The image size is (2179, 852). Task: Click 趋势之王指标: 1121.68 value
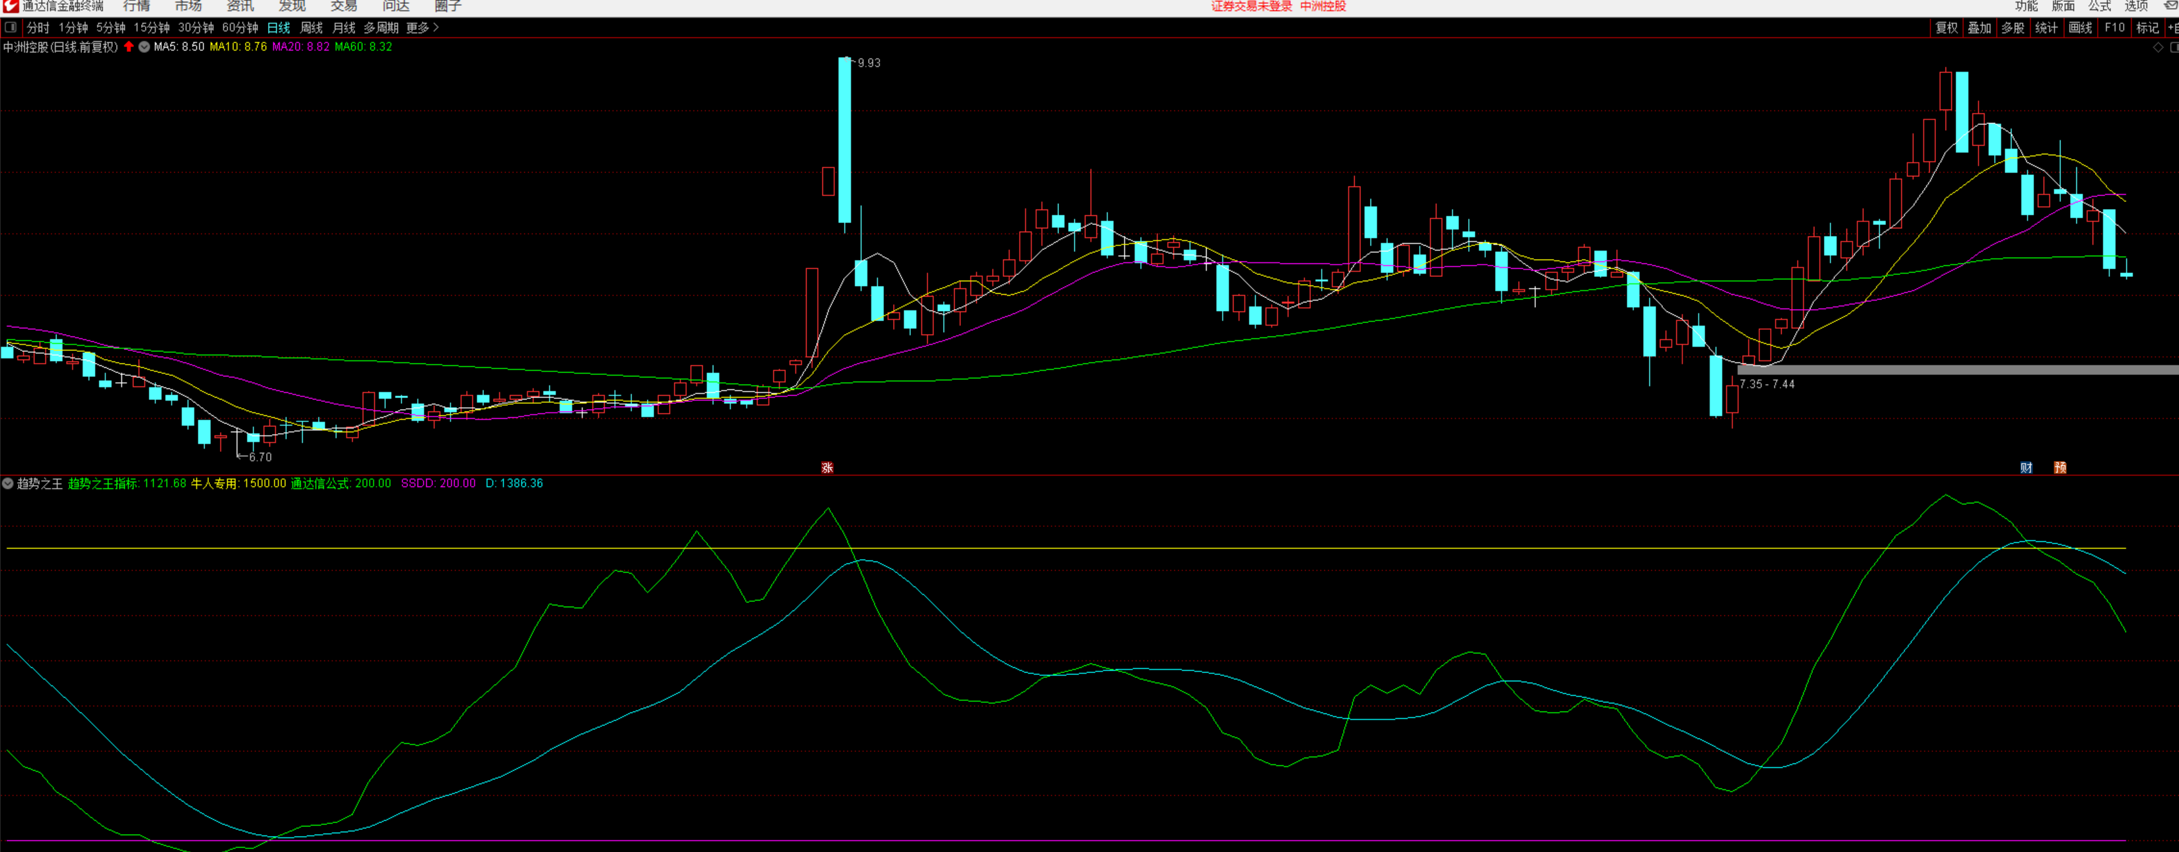127,483
